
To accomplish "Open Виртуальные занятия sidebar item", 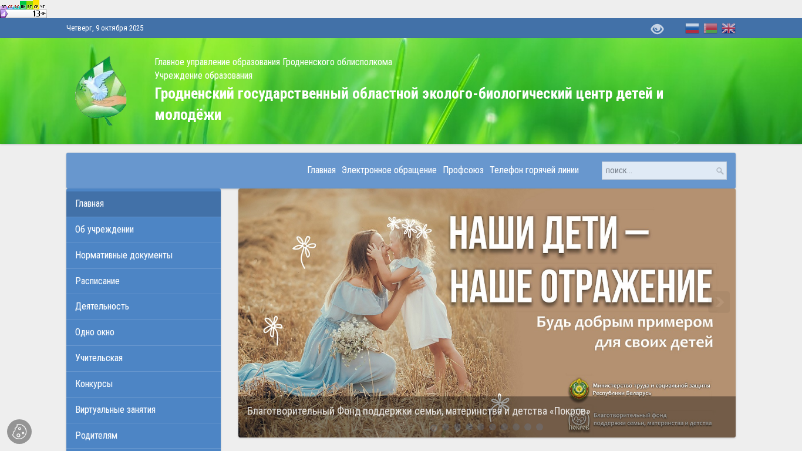I will pos(143,410).
